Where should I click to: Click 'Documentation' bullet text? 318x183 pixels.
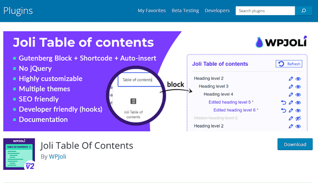(x=43, y=119)
